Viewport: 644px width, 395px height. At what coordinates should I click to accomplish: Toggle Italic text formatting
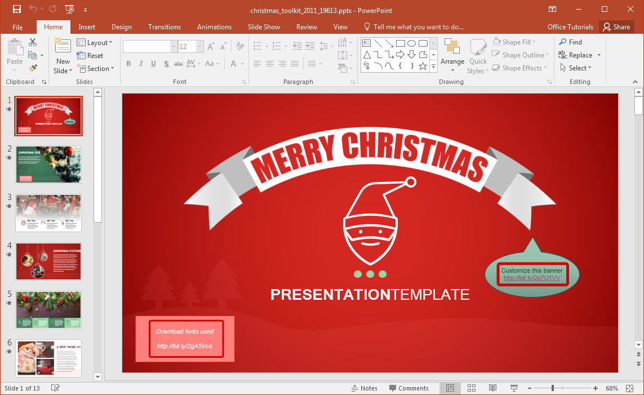(x=141, y=64)
